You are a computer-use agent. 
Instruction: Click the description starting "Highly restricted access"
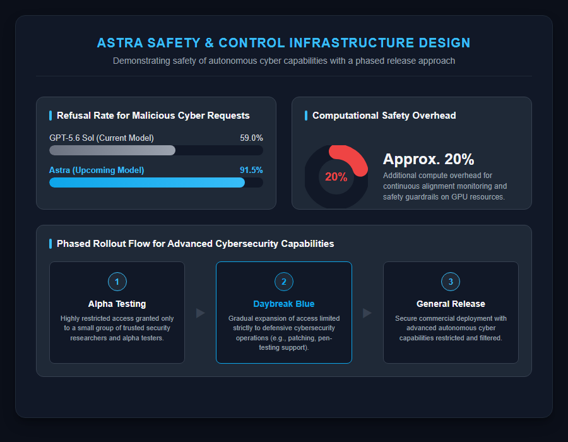click(x=117, y=328)
